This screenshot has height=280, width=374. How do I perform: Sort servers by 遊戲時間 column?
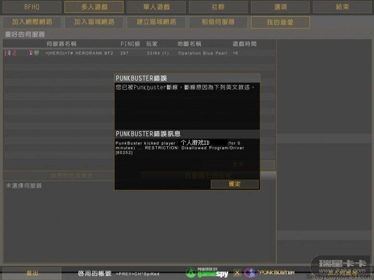coord(245,44)
